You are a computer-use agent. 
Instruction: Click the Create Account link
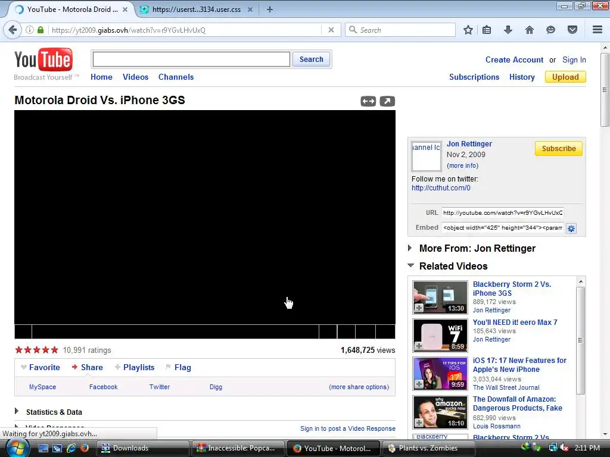pyautogui.click(x=514, y=60)
